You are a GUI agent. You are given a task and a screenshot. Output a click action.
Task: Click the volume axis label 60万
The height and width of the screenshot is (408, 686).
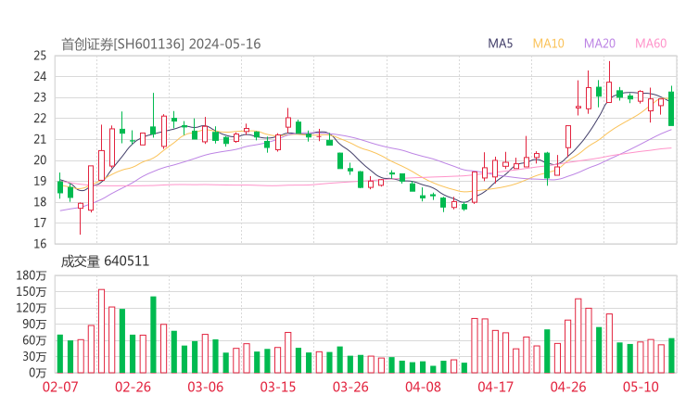(x=34, y=340)
